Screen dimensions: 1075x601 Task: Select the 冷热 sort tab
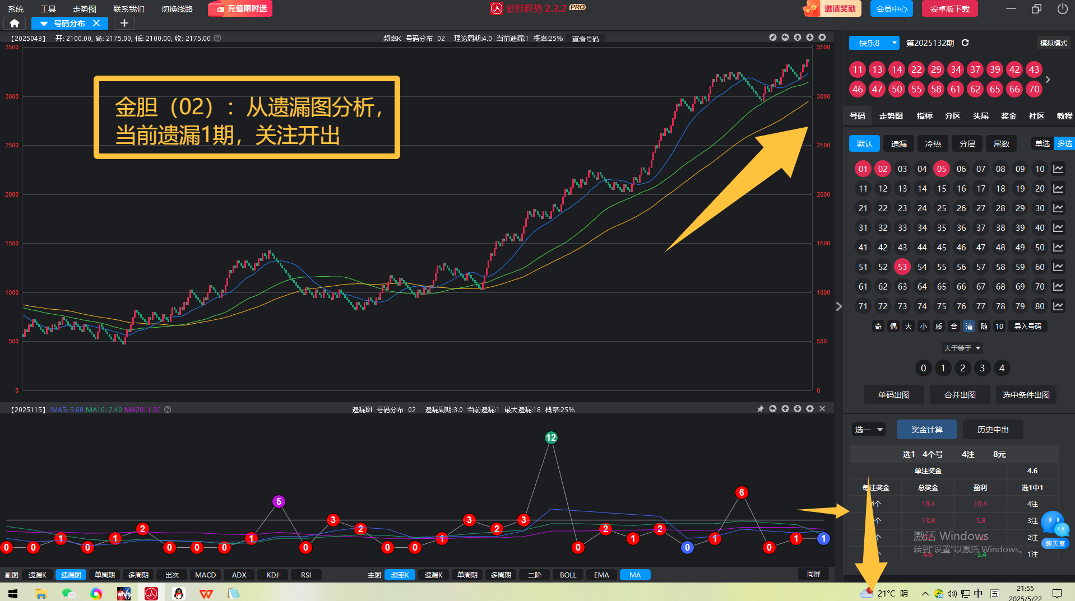[933, 143]
